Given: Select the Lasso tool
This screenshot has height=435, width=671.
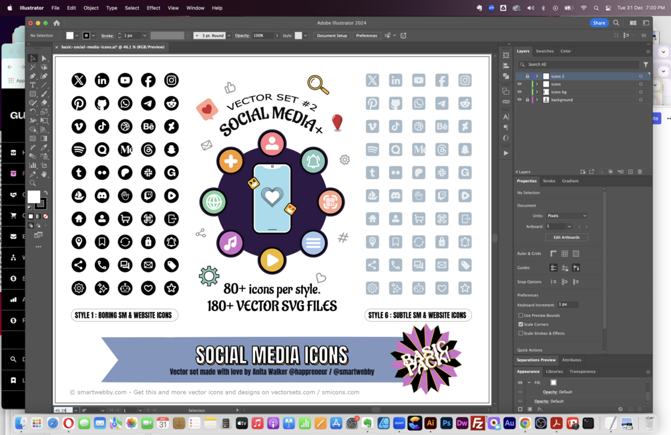Looking at the screenshot, I should [x=44, y=67].
